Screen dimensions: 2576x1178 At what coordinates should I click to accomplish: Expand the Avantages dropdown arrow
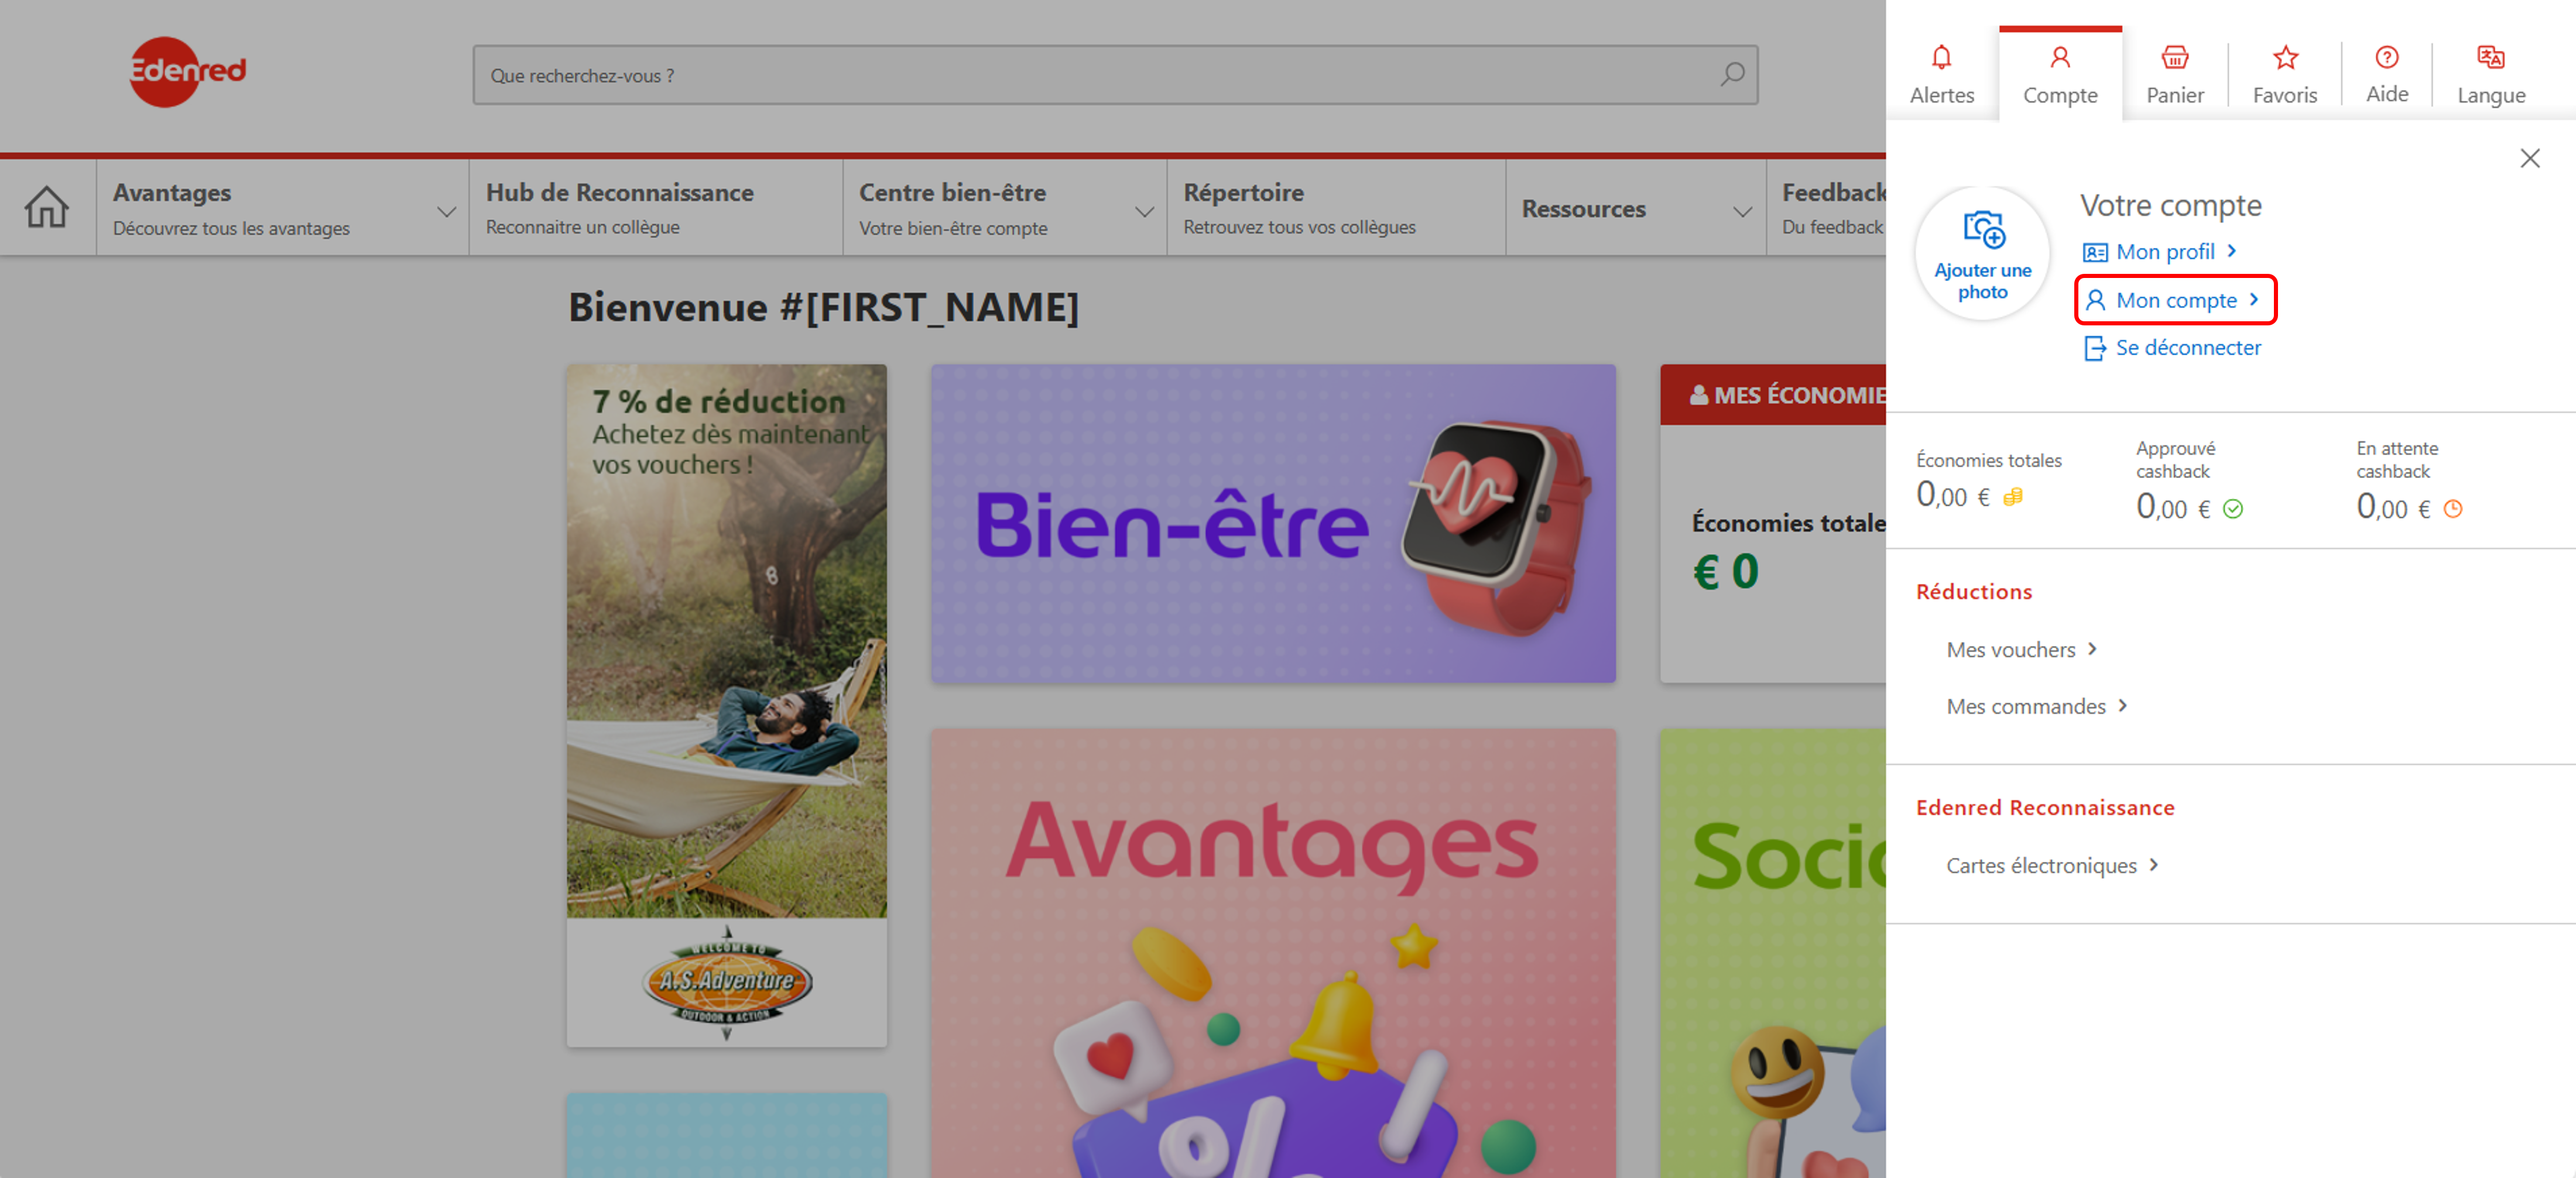coord(446,212)
